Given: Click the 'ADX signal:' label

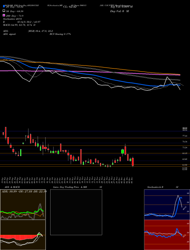Looking at the screenshot, I should coord(9,34).
